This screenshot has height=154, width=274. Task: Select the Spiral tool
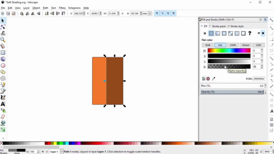[3, 78]
